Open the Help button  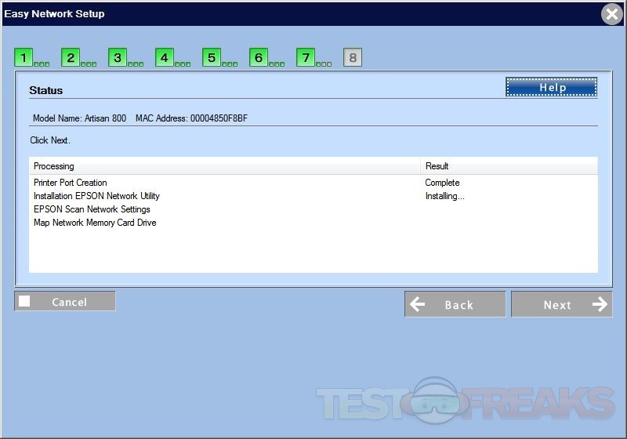point(552,87)
